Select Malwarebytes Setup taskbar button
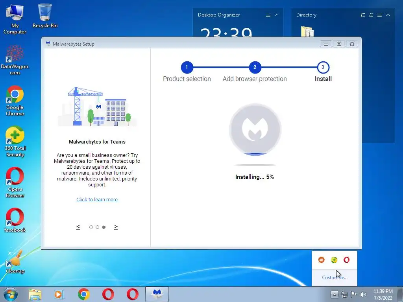403x302 pixels. pyautogui.click(x=157, y=294)
